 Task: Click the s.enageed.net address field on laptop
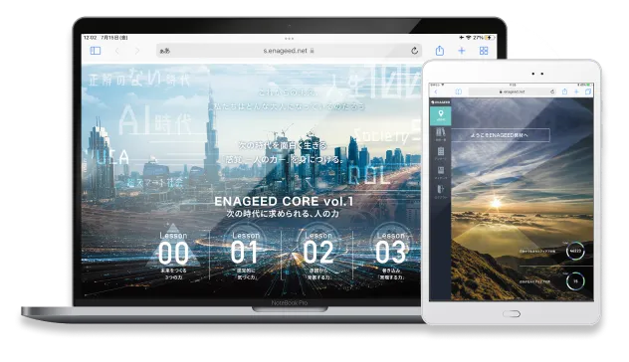[x=289, y=51]
